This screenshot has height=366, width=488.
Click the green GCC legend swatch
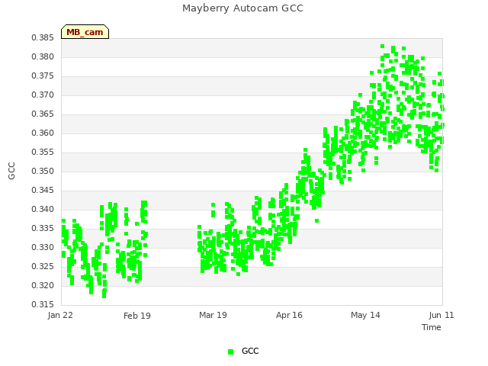pos(230,352)
